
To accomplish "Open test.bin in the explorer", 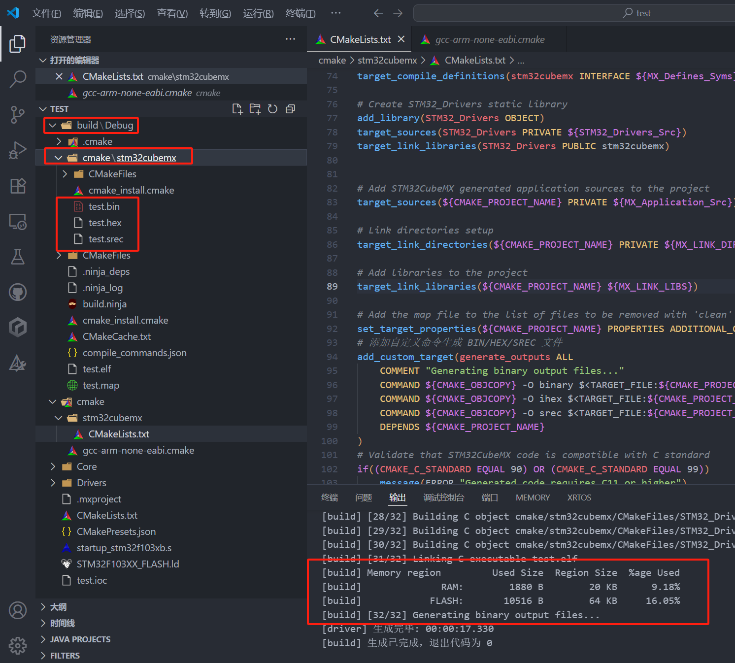I will tap(171, 206).
